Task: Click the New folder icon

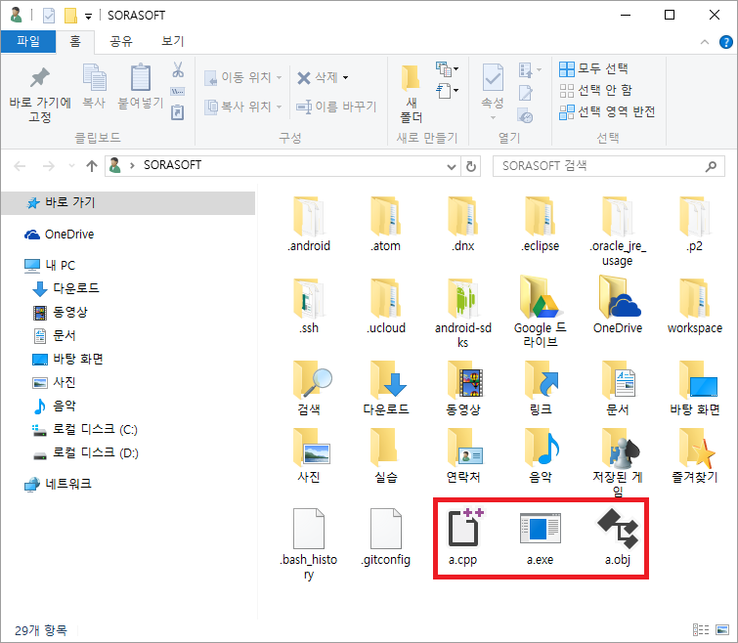Action: pyautogui.click(x=411, y=78)
